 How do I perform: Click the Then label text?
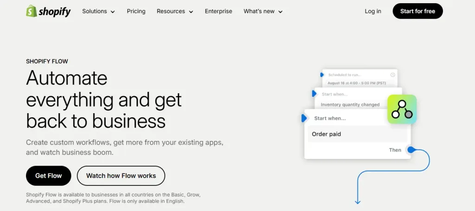395,150
